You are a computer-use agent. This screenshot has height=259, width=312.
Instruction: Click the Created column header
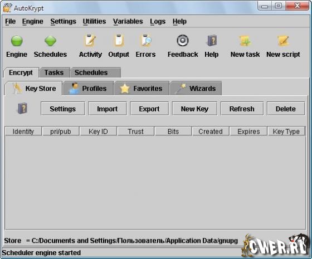(211, 131)
